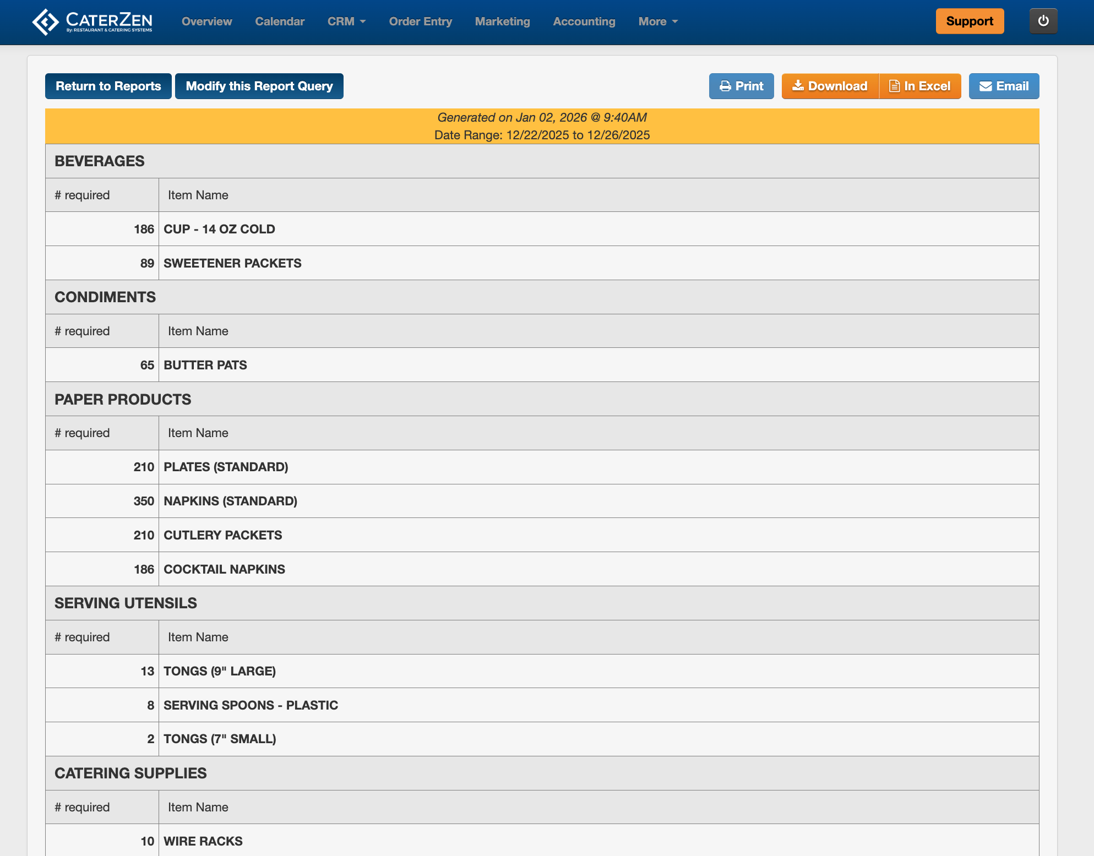
Task: Click the printer icon on Print
Action: pos(725,86)
